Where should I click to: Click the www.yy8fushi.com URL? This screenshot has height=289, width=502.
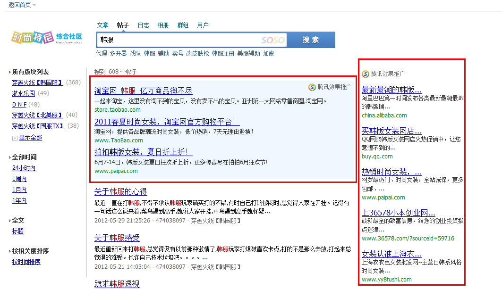387,280
